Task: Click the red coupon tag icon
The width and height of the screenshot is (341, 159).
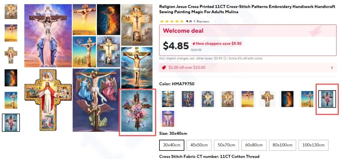Action: click(164, 68)
